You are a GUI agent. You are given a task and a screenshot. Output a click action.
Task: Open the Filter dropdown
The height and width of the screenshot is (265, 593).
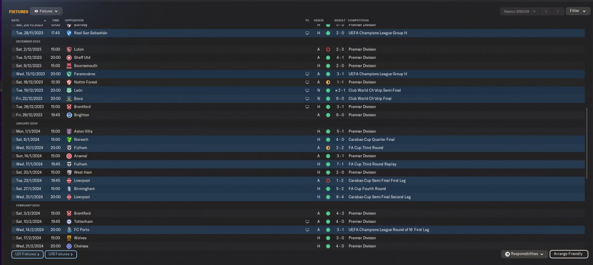tap(577, 11)
